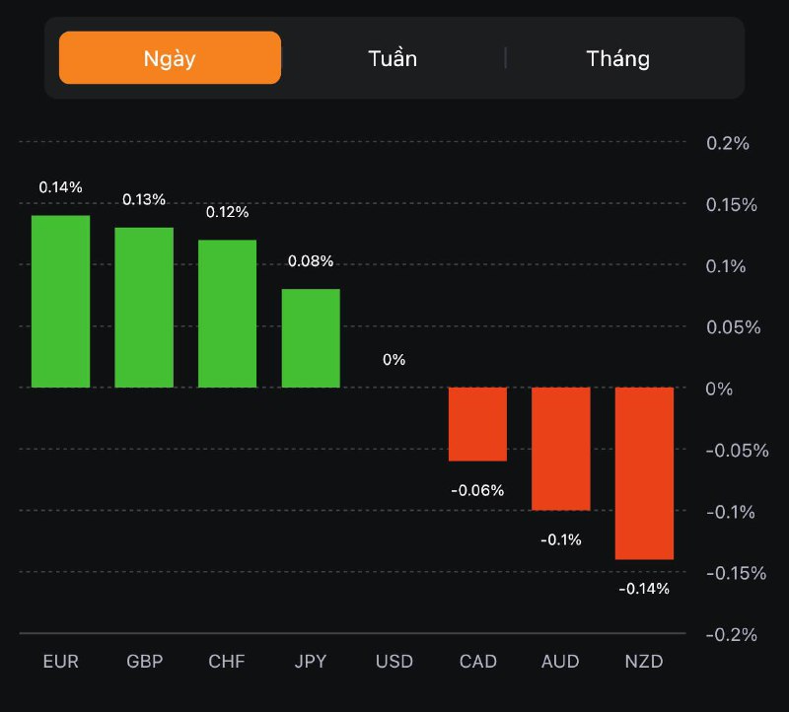The width and height of the screenshot is (789, 712).
Task: Click the green CHF bar
Action: point(228,314)
